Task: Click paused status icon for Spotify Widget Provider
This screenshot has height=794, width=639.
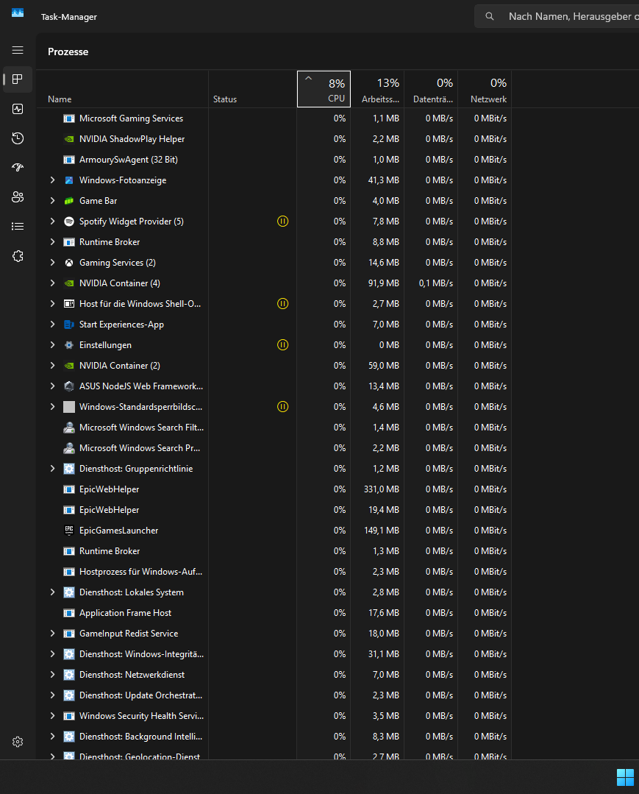Action: click(283, 221)
